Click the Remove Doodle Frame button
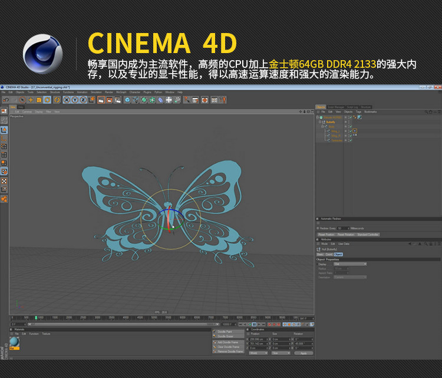 pyautogui.click(x=228, y=351)
